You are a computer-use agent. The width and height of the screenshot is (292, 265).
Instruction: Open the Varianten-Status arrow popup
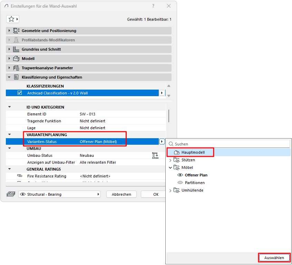coord(162,142)
